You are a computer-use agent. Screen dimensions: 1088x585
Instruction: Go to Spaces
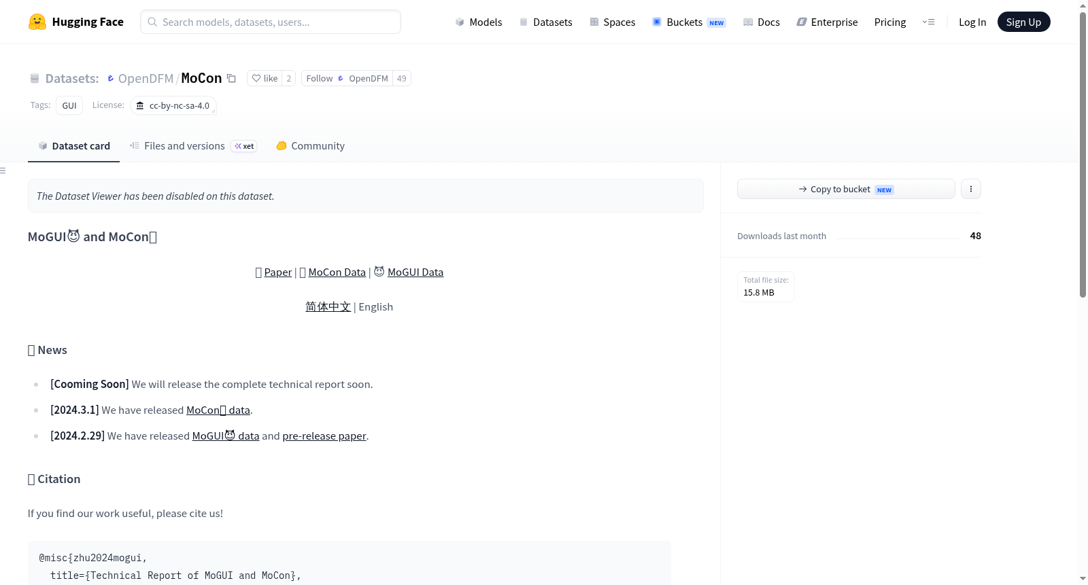pos(612,22)
